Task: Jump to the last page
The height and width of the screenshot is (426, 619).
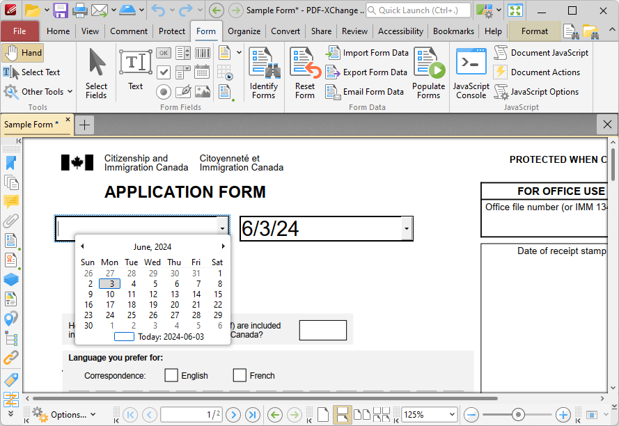Action: click(253, 415)
